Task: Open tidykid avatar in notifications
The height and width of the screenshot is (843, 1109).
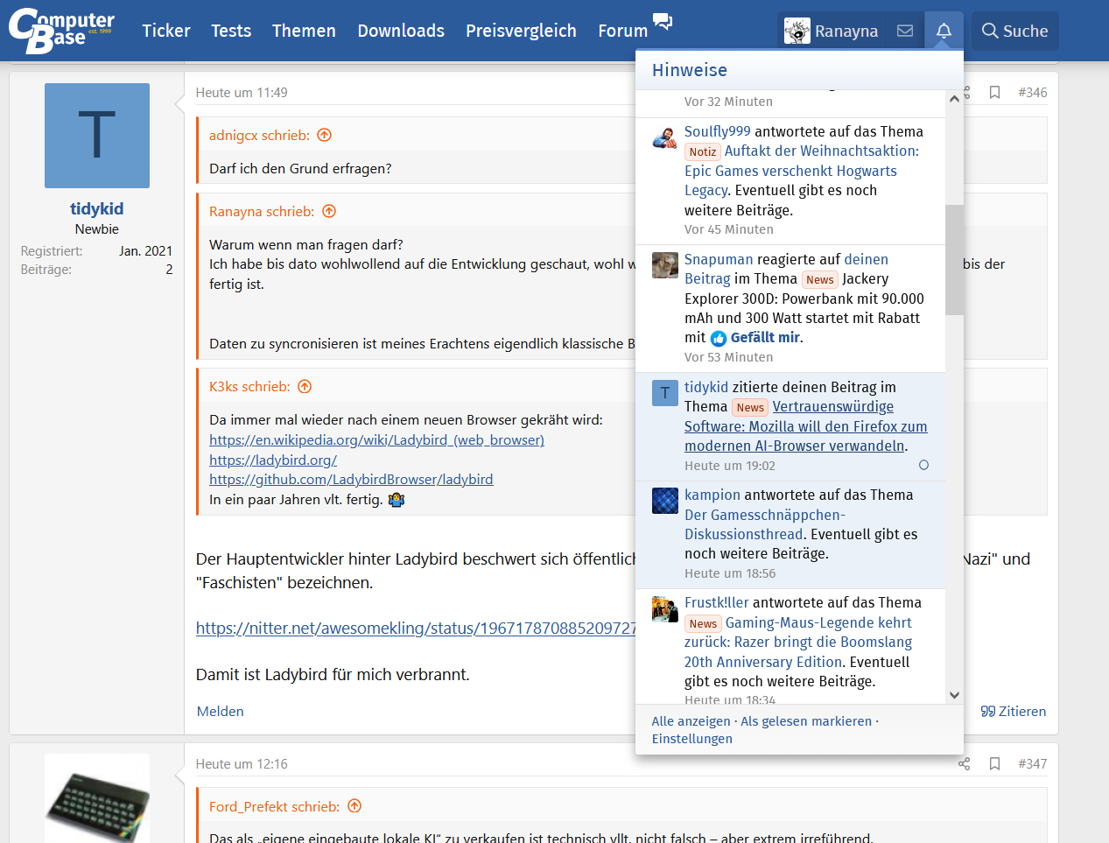Action: (665, 393)
